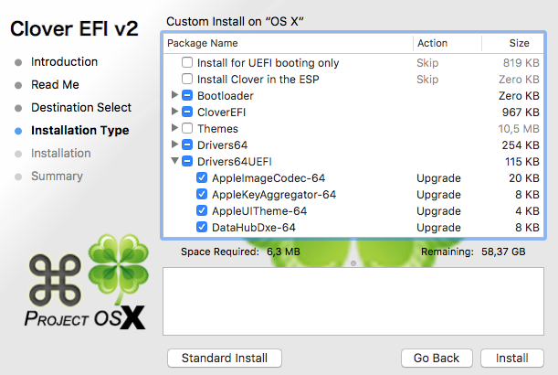Click the Go Back button
Screen dimensions: 558x375
[x=437, y=358]
